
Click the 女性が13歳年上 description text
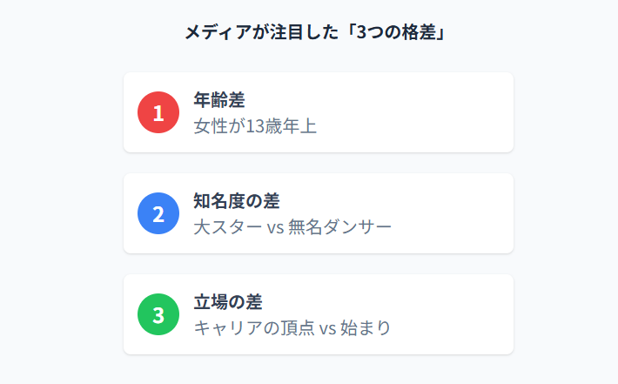[255, 126]
